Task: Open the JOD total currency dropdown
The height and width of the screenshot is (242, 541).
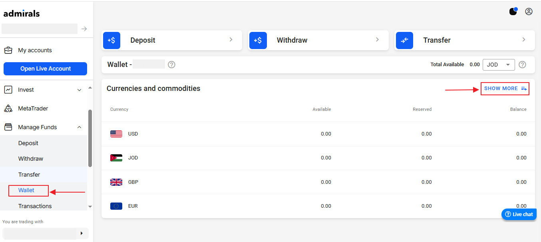Action: 499,65
